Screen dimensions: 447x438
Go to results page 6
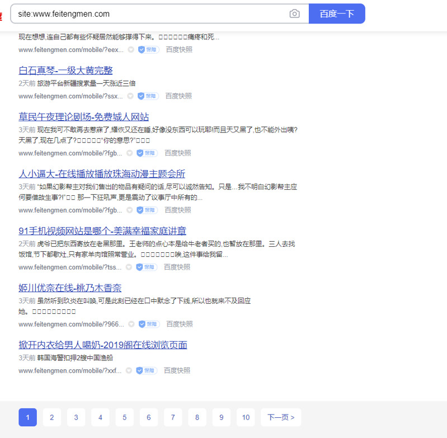click(149, 417)
